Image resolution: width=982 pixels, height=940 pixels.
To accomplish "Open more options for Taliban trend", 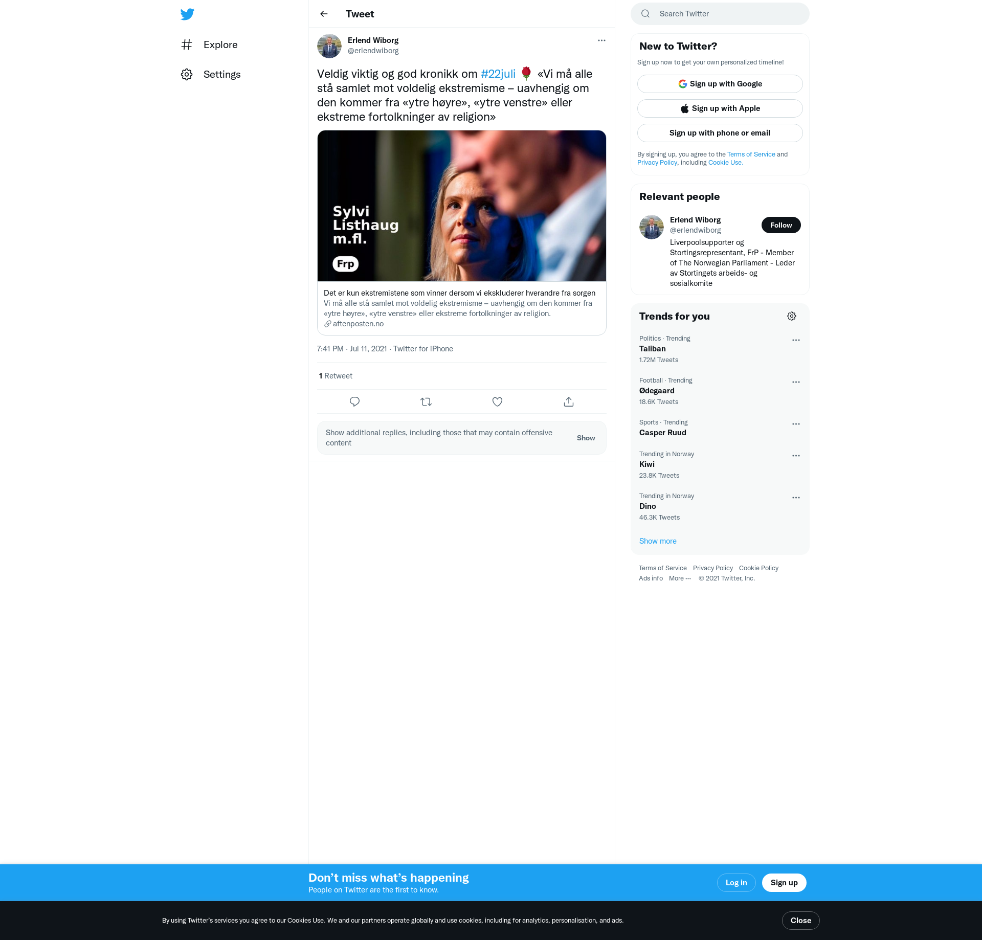I will point(796,340).
